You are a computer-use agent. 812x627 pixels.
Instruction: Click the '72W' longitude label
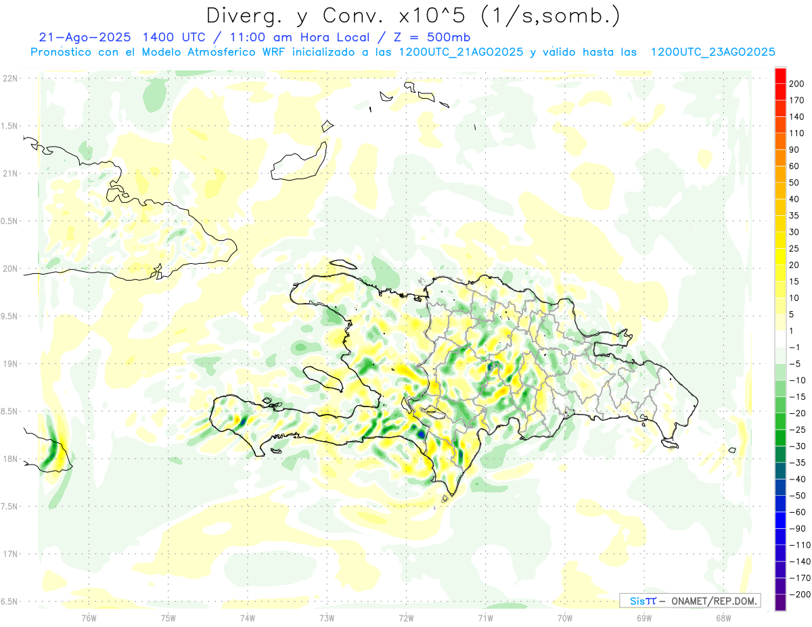[x=406, y=618]
